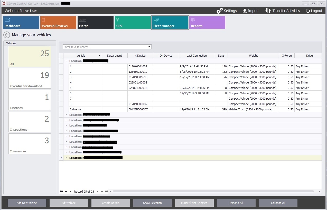Open the Dashboard tab
This screenshot has height=210, width=327.
click(21, 23)
